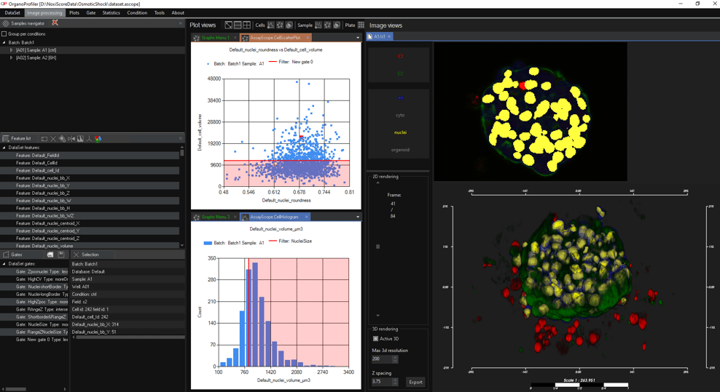This screenshot has width=720, height=392.
Task: Collapse the DataSet features tree
Action: pos(4,148)
